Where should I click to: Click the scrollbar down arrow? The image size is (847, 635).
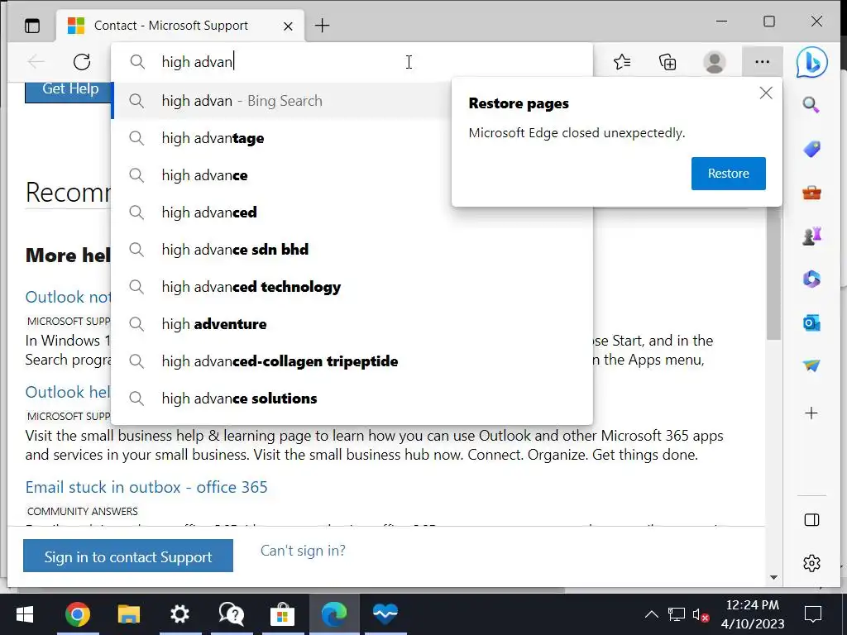(773, 577)
